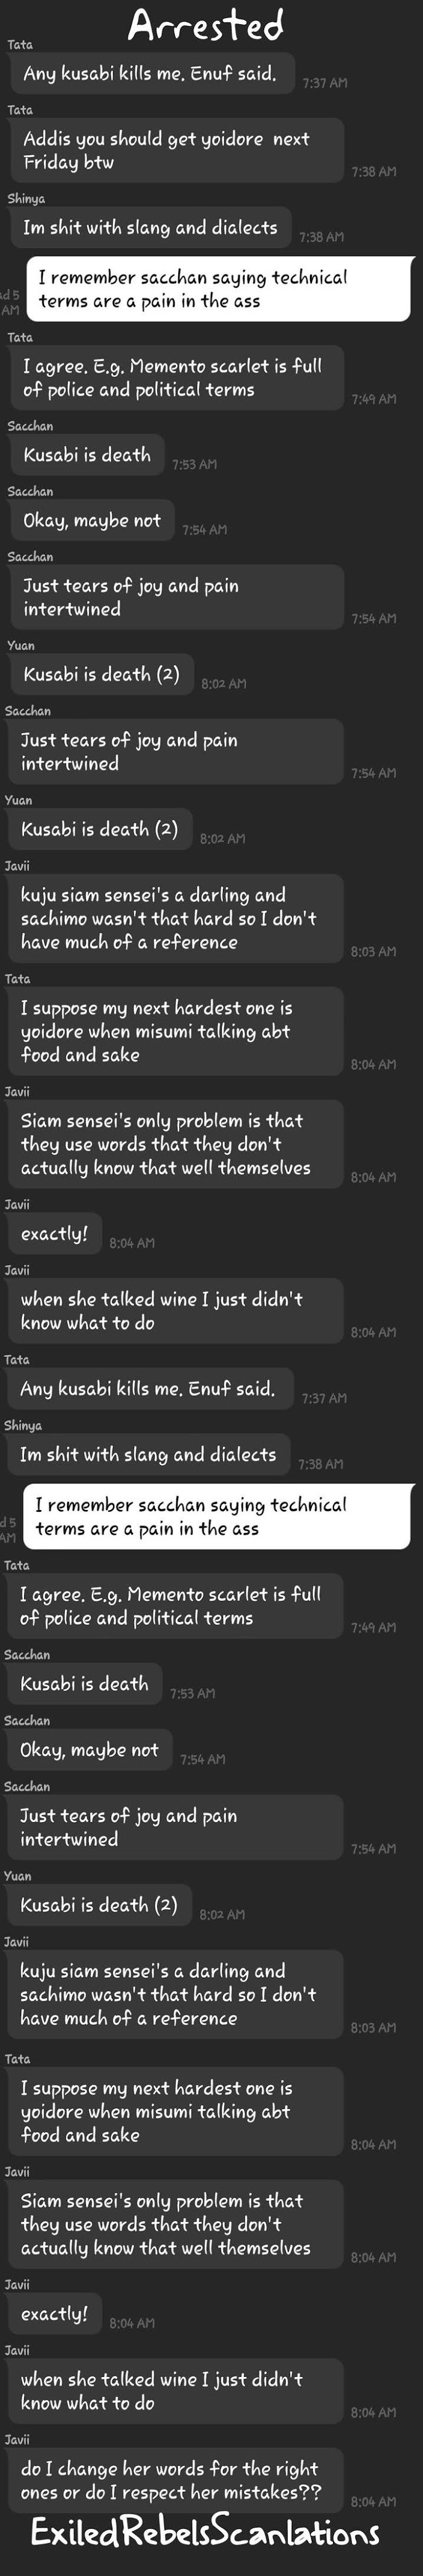Viewport: 423px width, 2576px height.
Task: Click first 'I suppose my next hardest one' bubble
Action: [x=175, y=1032]
